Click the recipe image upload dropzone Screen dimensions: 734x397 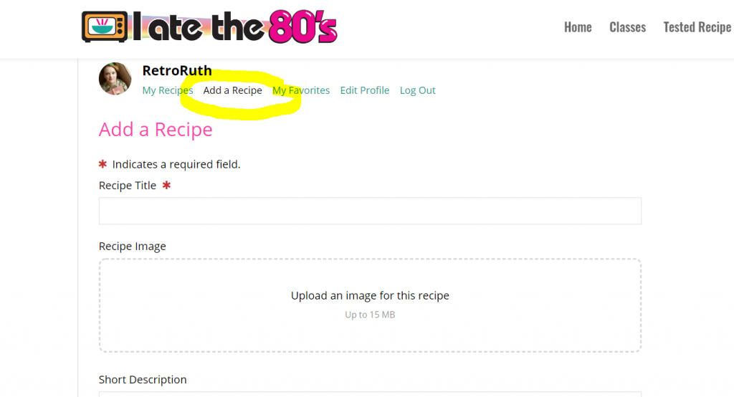click(x=370, y=305)
